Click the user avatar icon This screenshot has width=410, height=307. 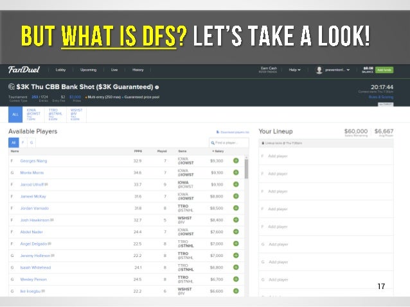coord(319,70)
